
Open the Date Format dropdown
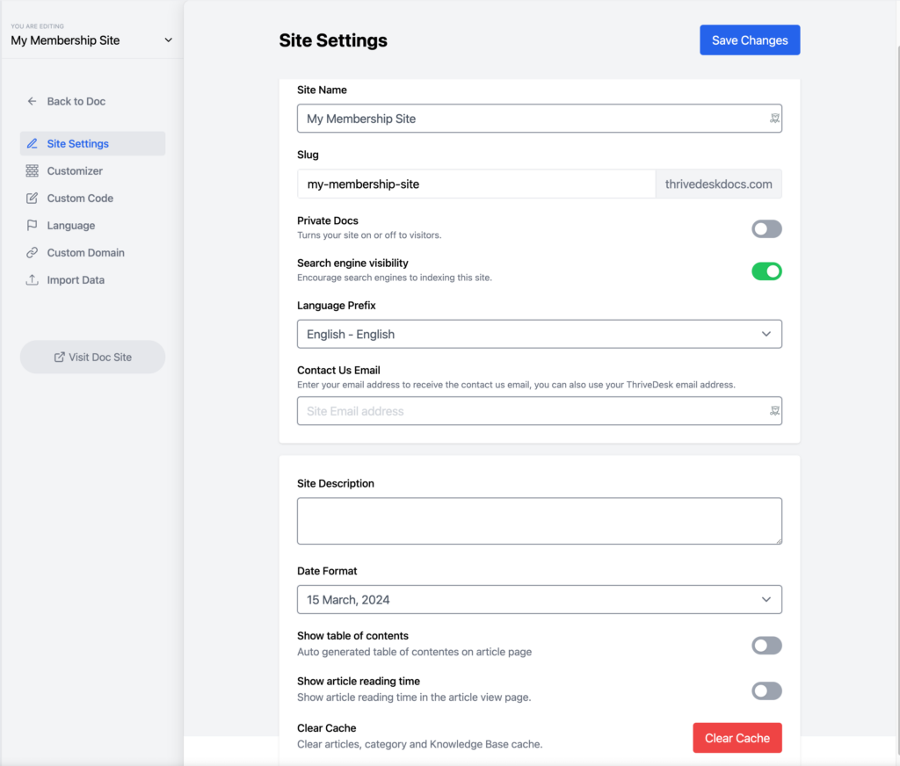pos(539,599)
